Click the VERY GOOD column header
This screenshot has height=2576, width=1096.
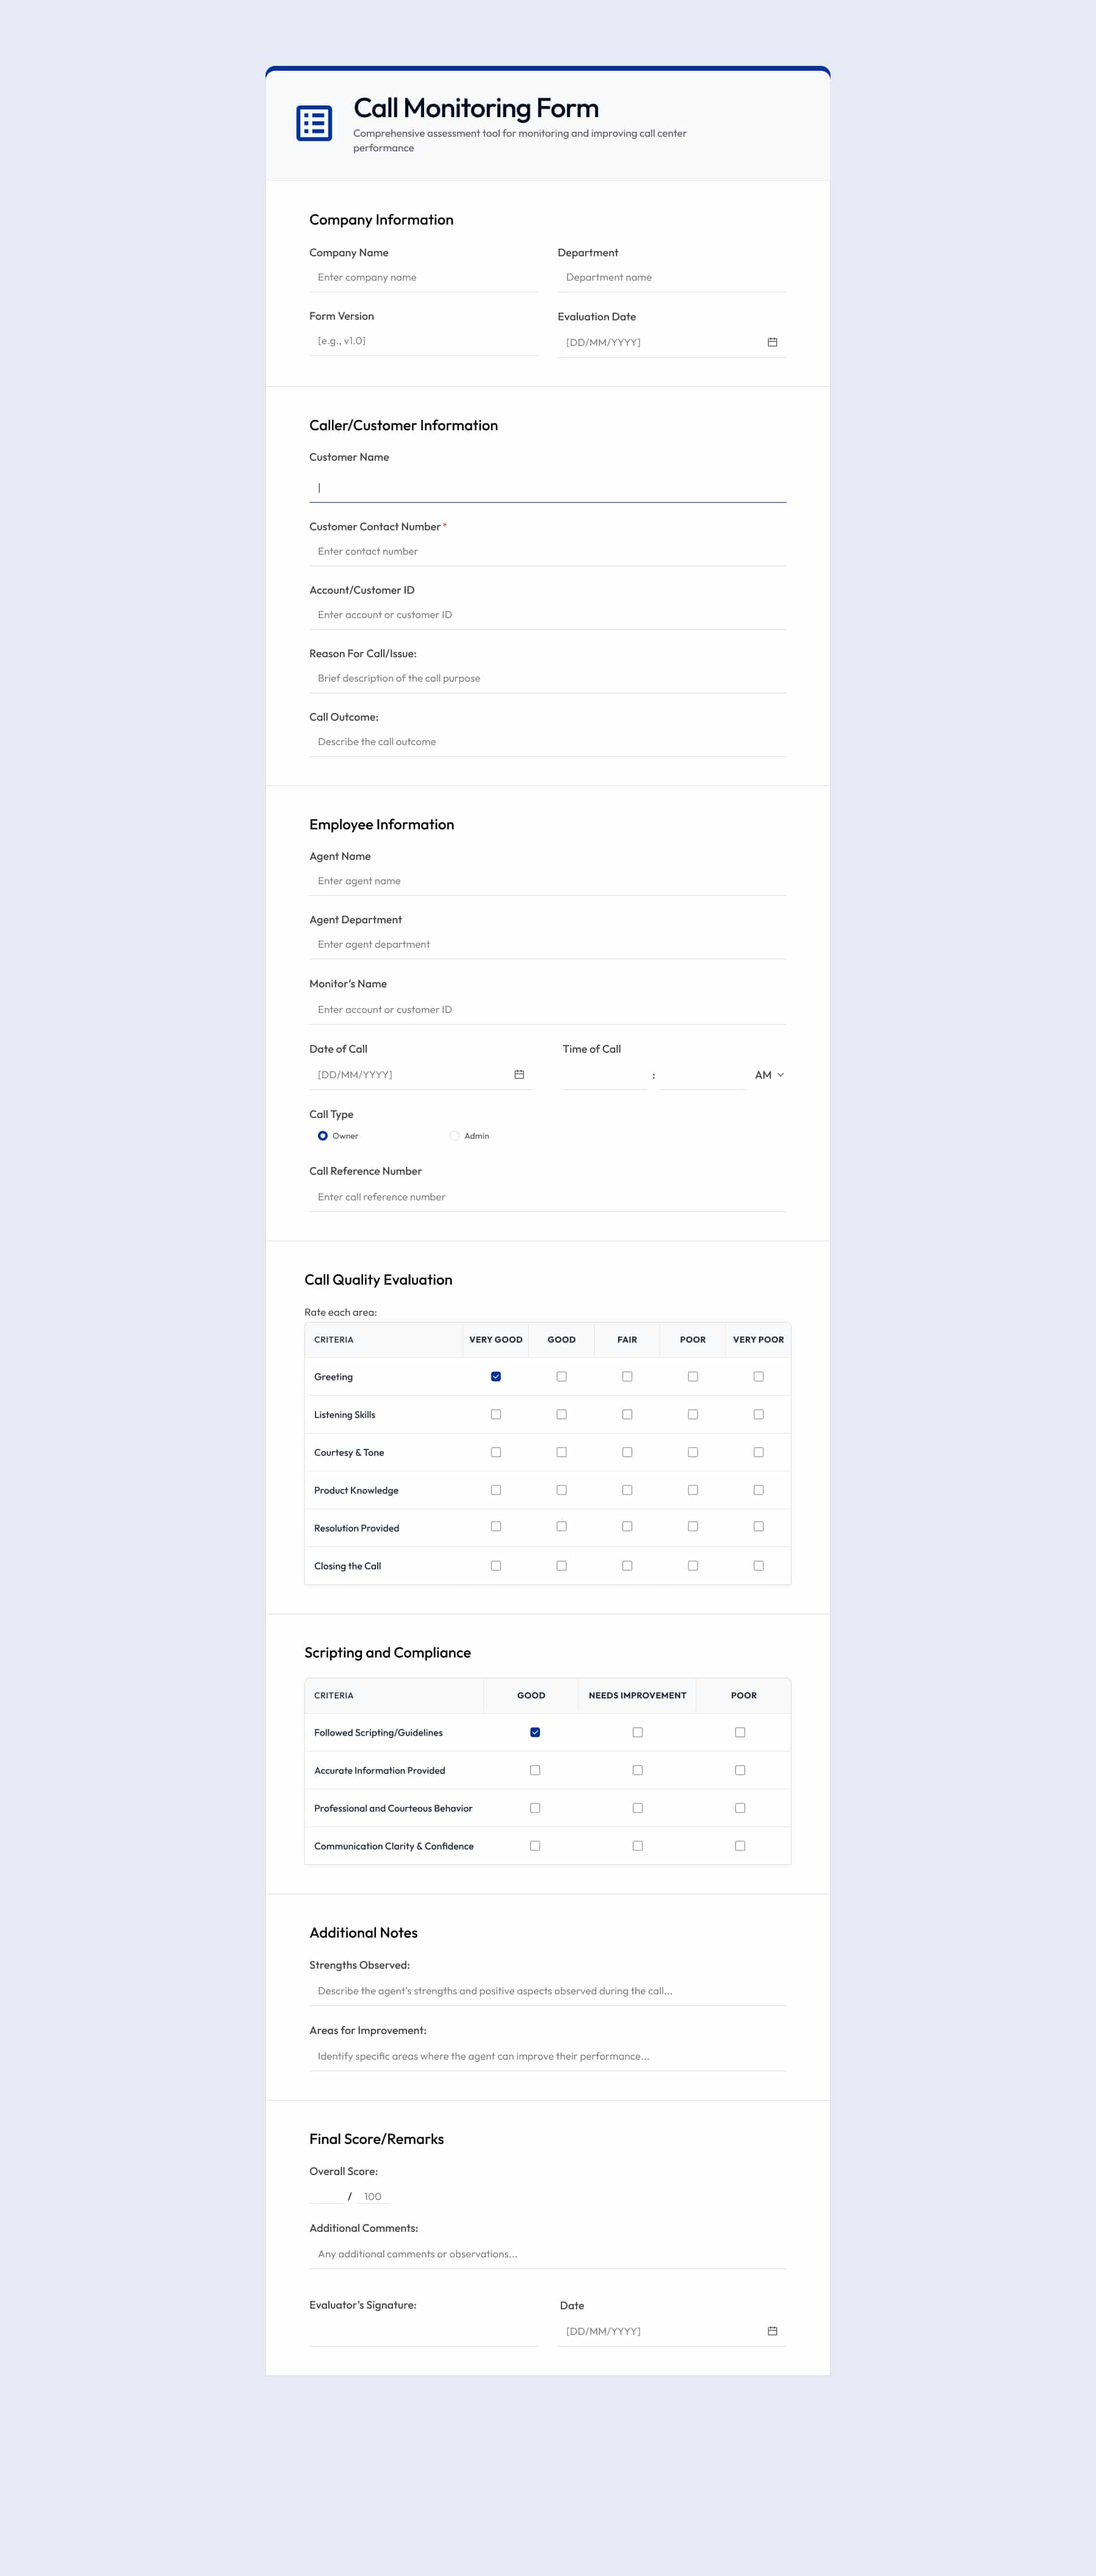coord(496,1340)
